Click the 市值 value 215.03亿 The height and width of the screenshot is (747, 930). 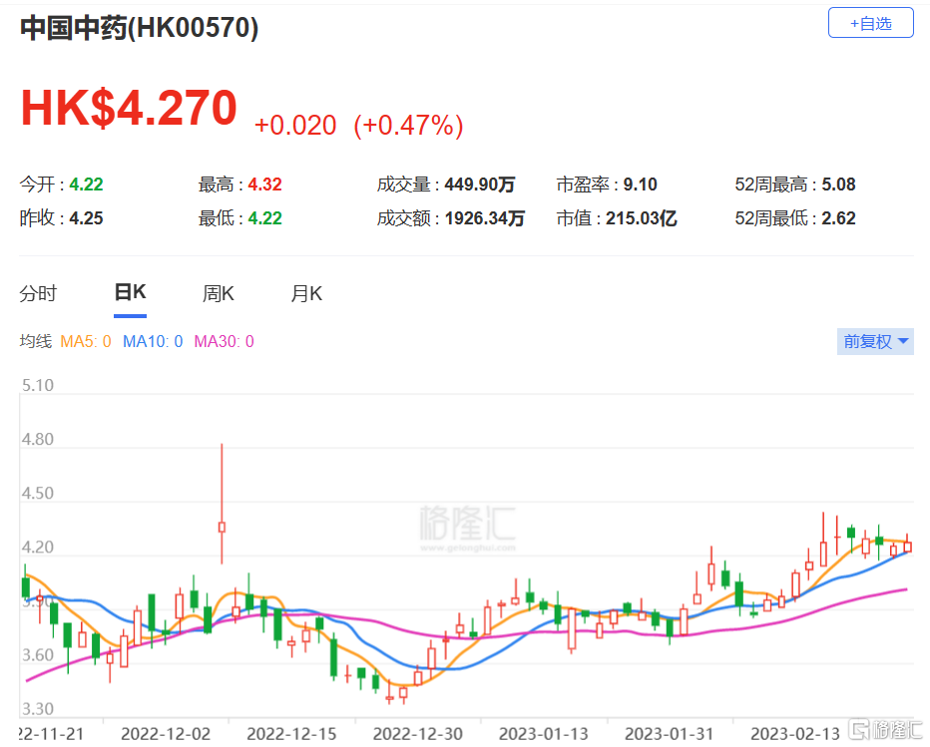[x=641, y=218]
